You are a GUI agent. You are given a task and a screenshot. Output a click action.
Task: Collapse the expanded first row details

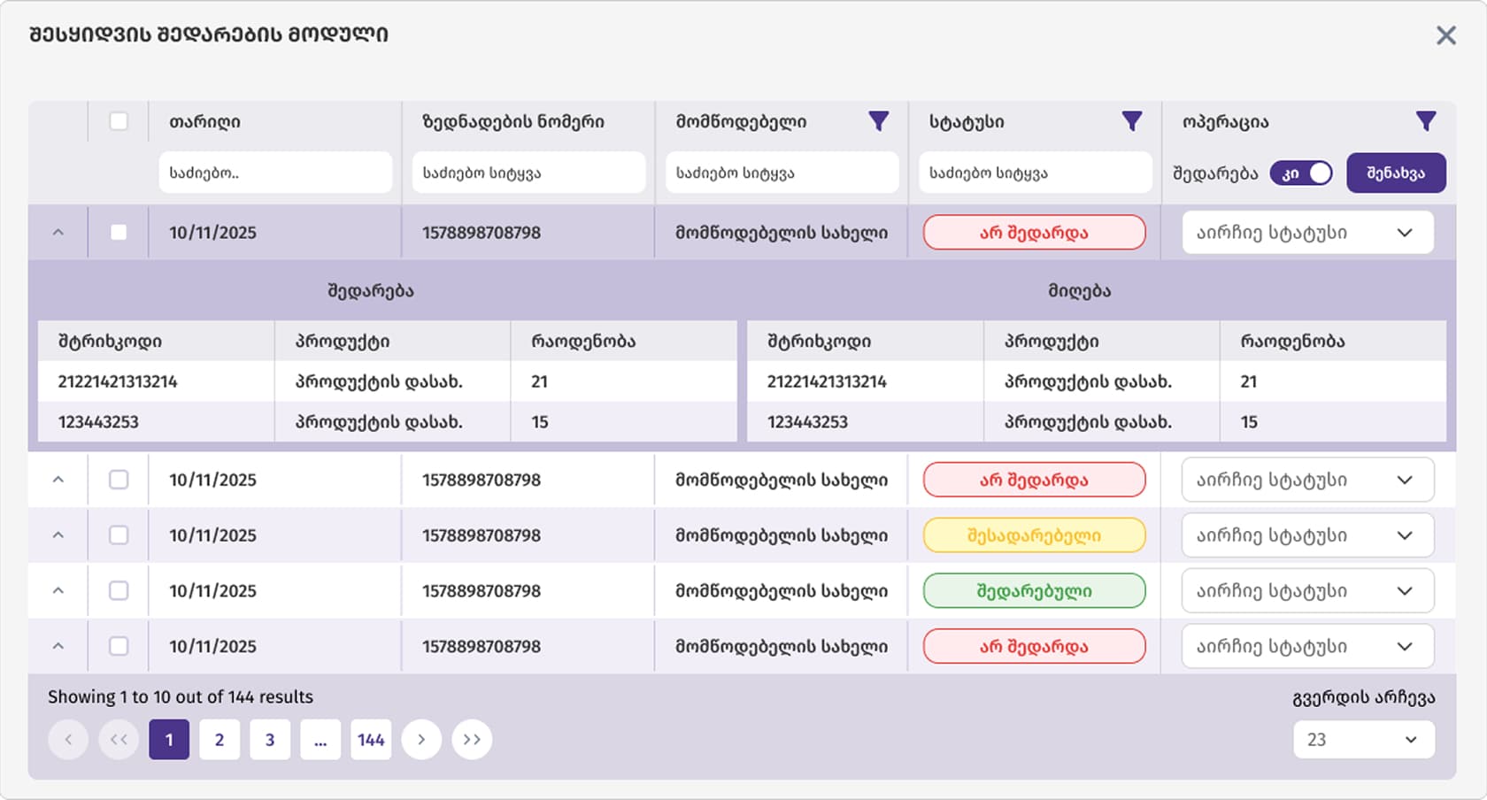[x=58, y=233]
